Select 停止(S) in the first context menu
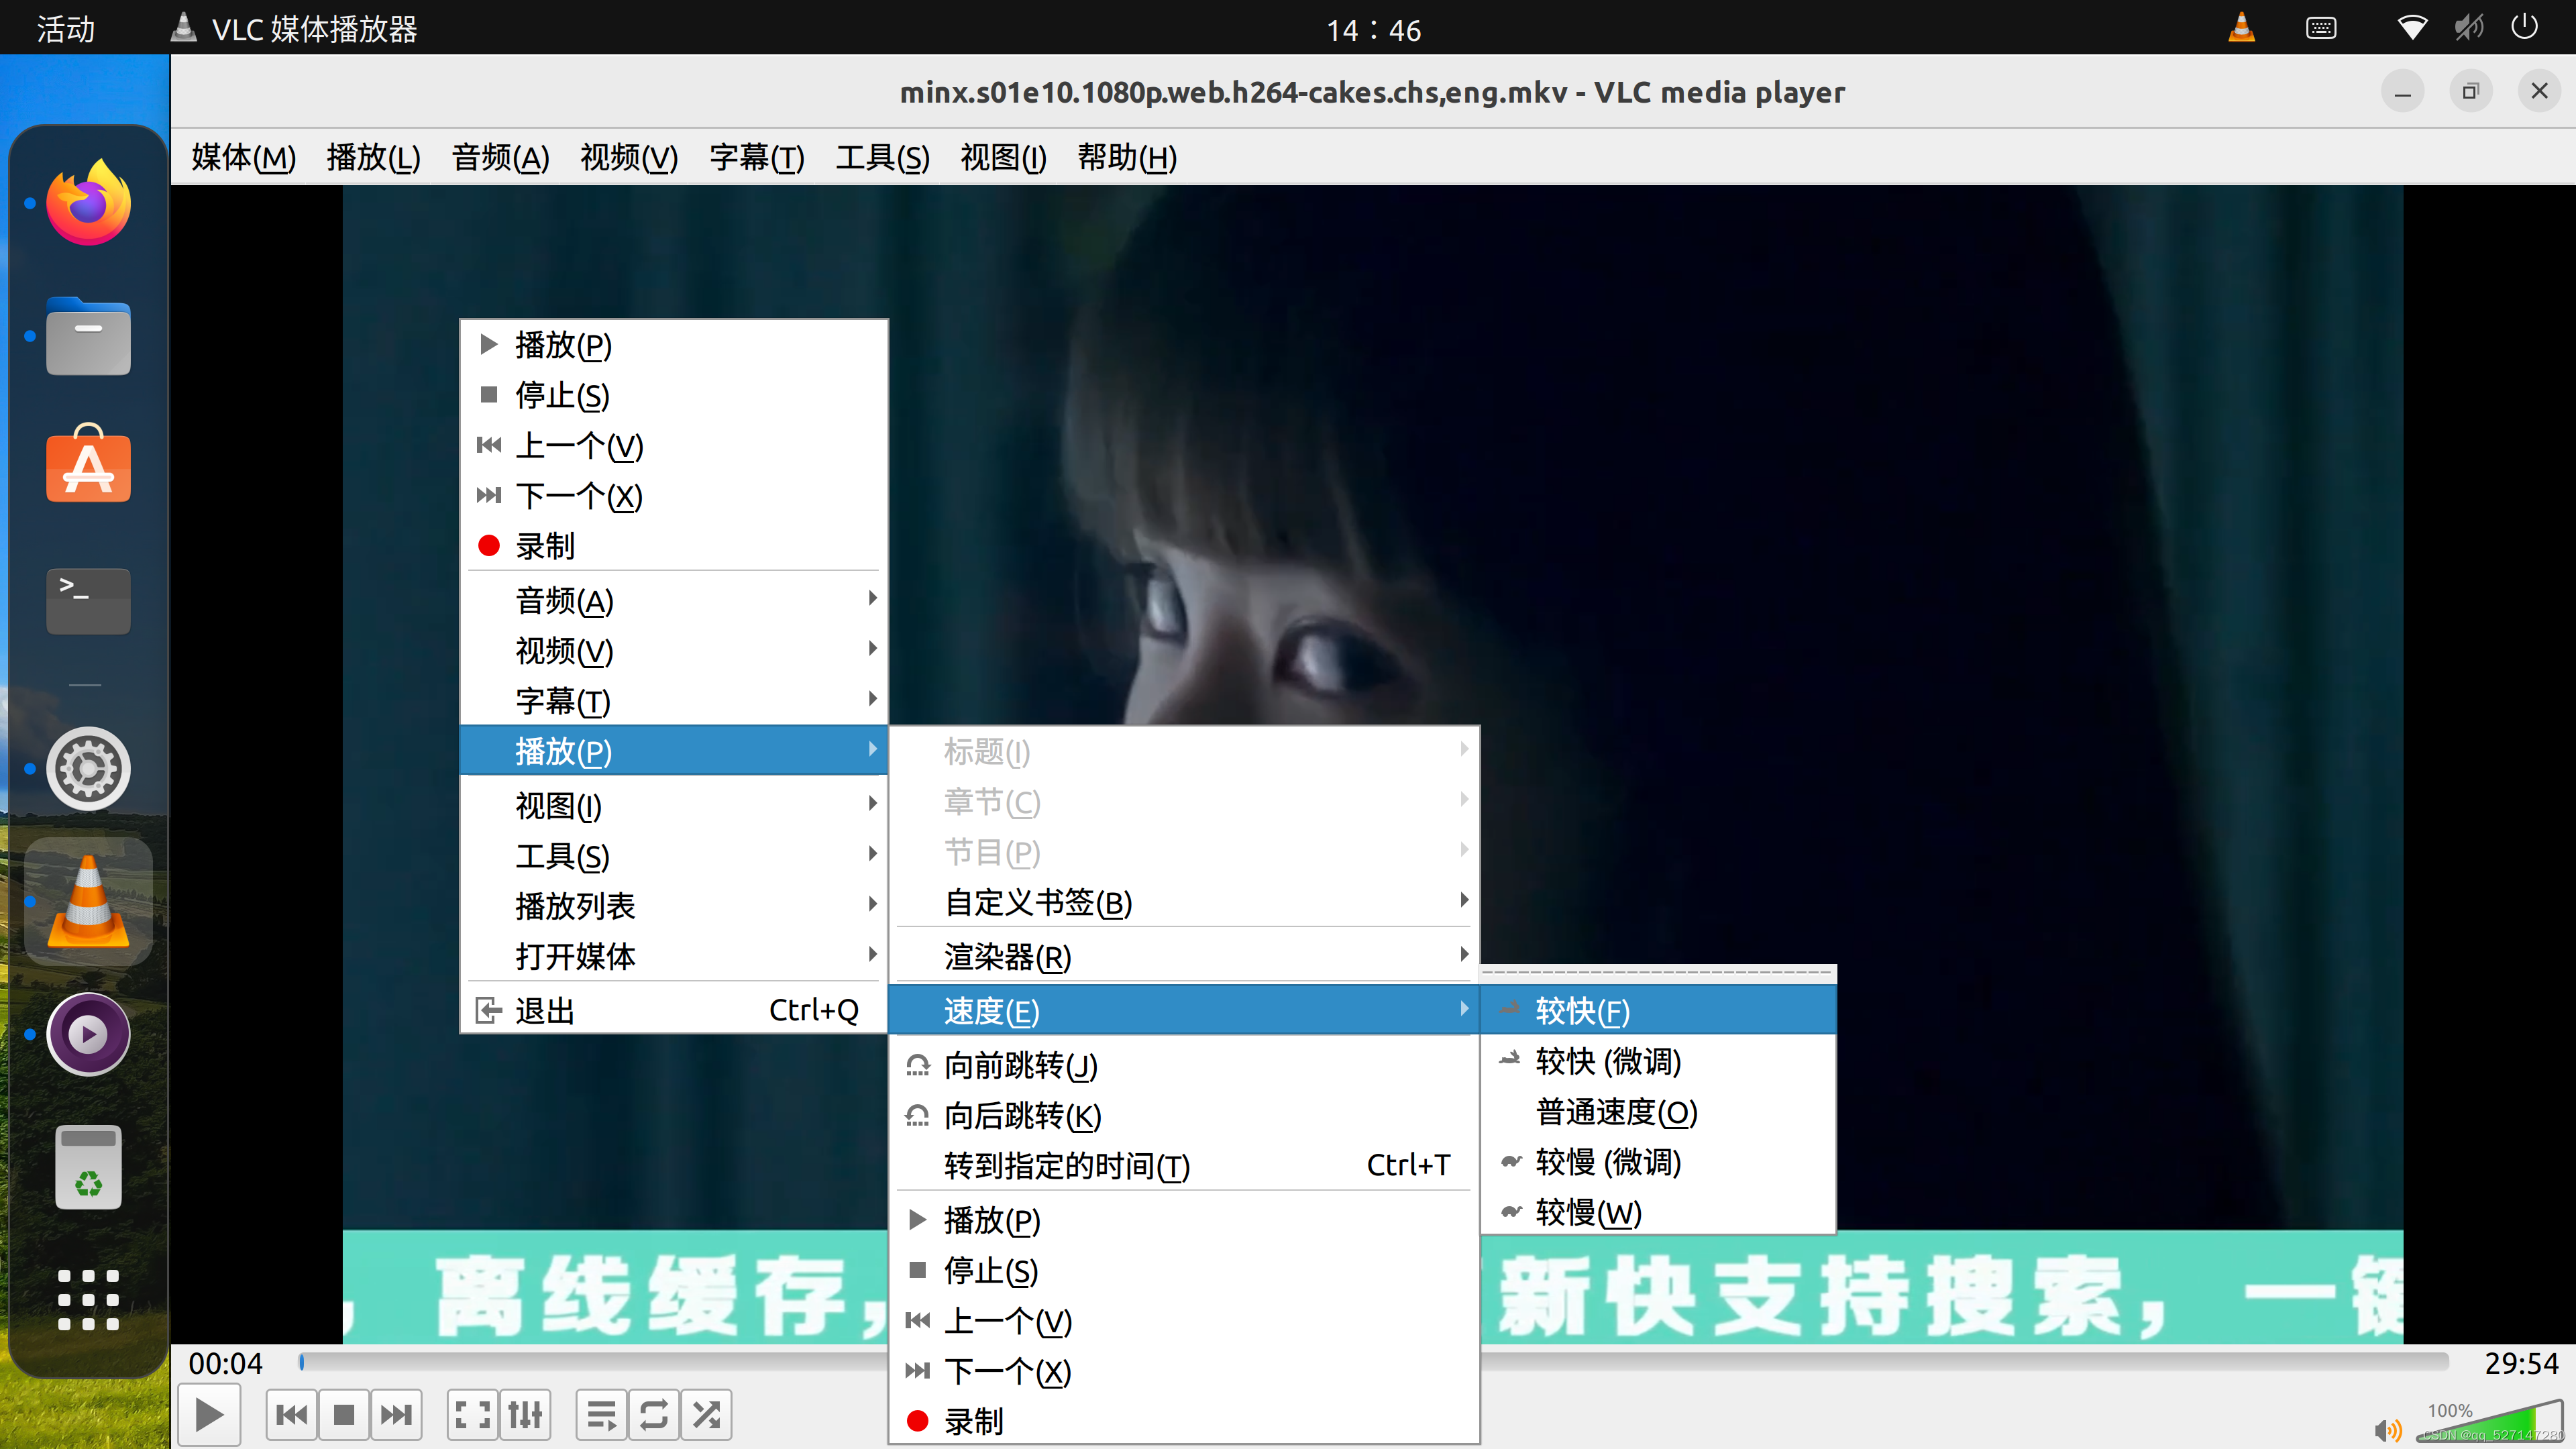Image resolution: width=2576 pixels, height=1449 pixels. [x=674, y=395]
